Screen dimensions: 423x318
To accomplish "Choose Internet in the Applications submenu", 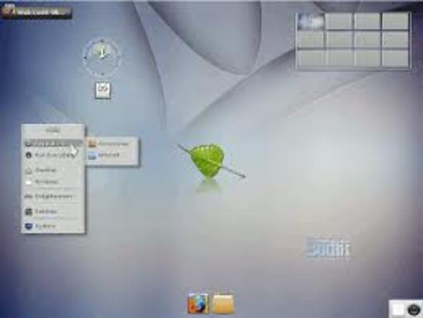I will pyautogui.click(x=112, y=156).
